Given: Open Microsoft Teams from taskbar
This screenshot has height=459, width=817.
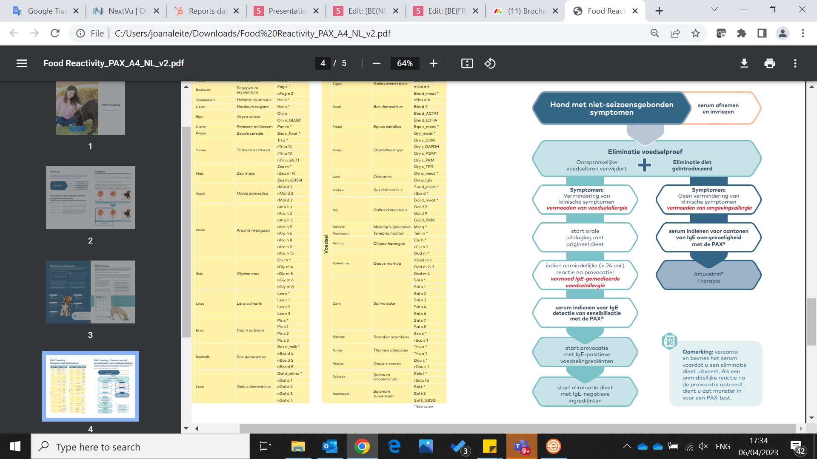Looking at the screenshot, I should pos(521,447).
